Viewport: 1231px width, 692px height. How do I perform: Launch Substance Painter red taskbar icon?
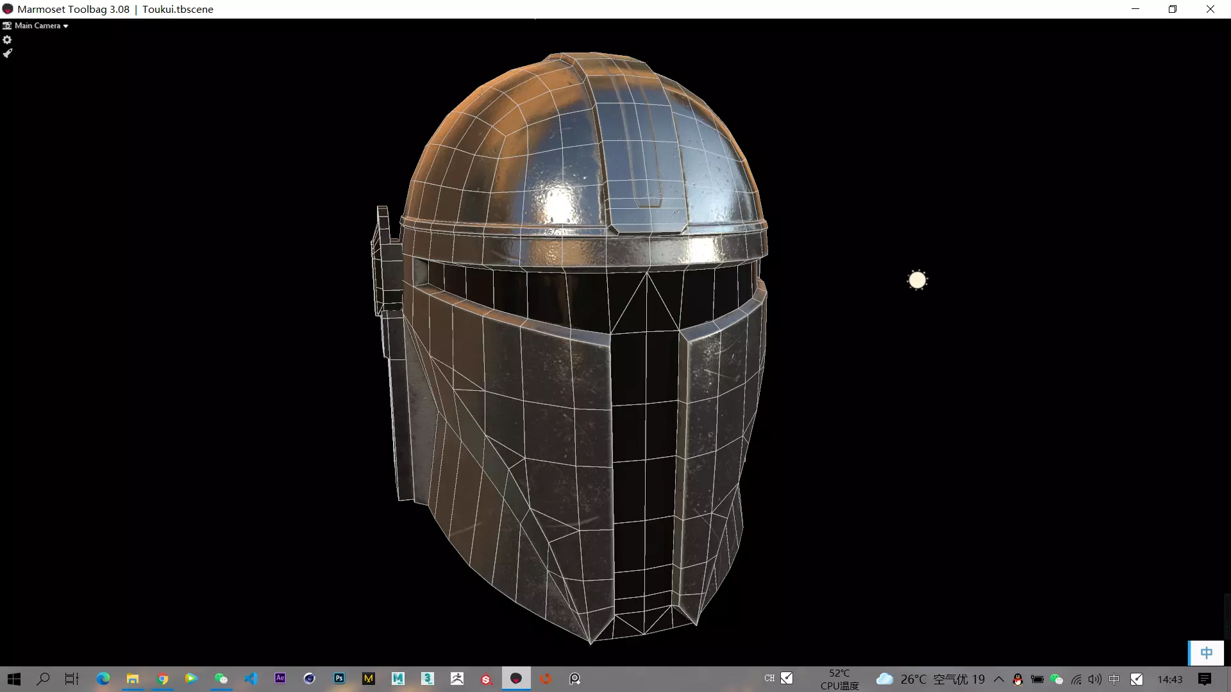tap(487, 679)
